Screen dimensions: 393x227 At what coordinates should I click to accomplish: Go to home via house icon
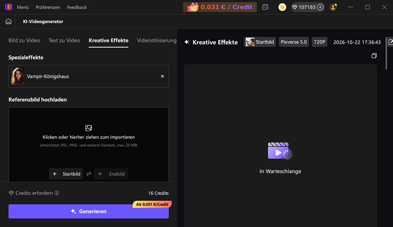point(8,22)
